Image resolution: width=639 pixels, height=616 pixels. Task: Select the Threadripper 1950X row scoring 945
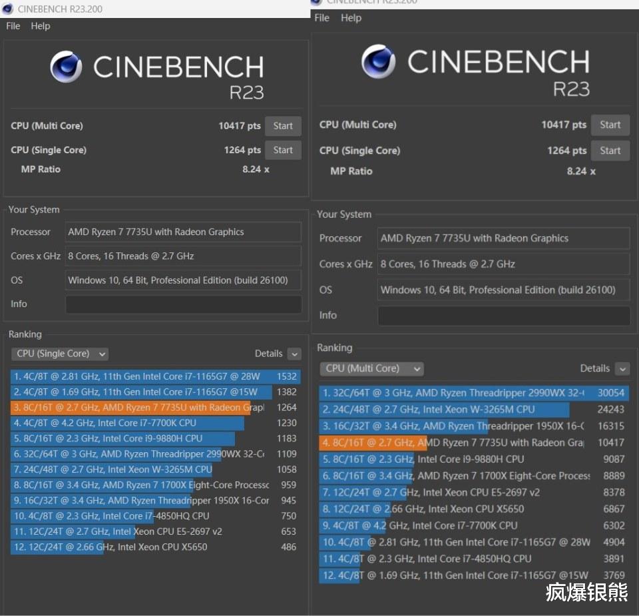pyautogui.click(x=156, y=500)
